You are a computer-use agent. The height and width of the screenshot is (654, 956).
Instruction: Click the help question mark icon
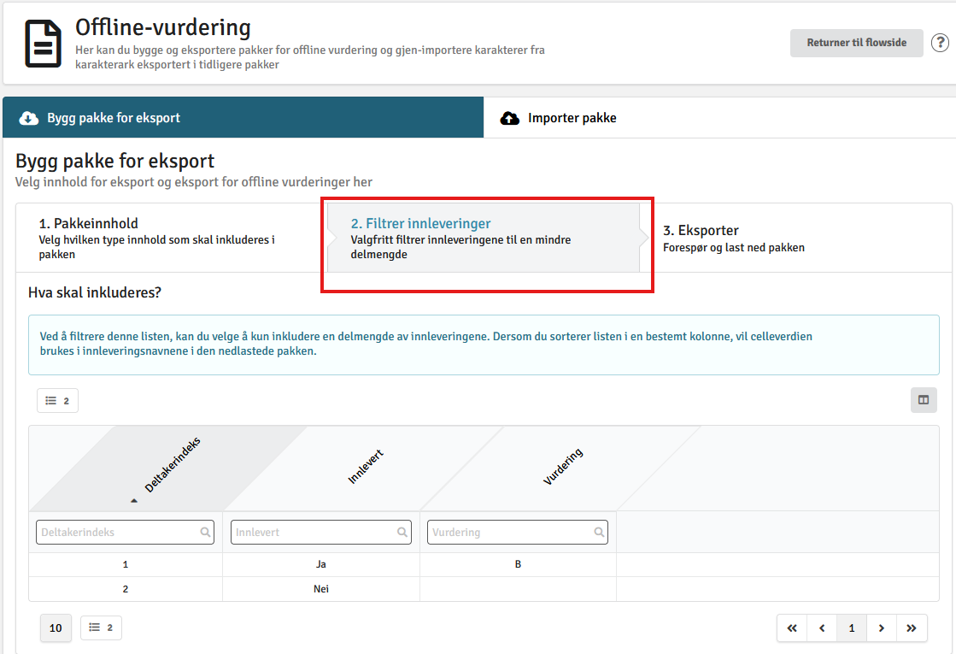[940, 43]
